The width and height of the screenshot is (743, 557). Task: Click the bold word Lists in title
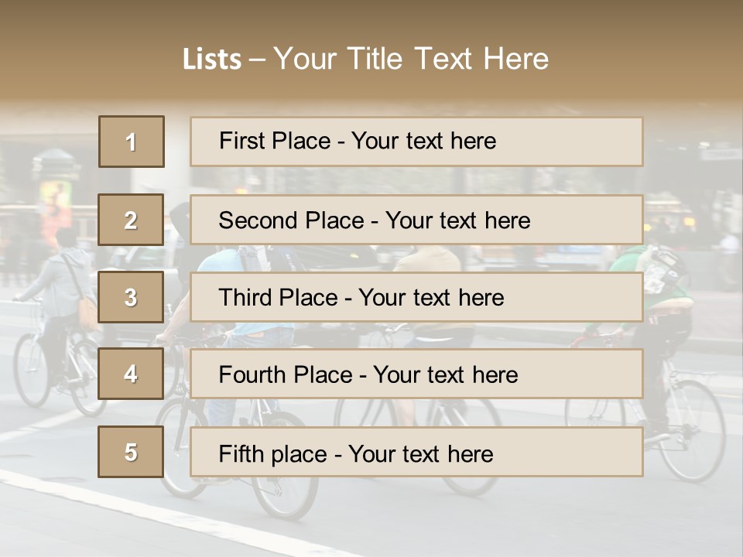click(211, 60)
